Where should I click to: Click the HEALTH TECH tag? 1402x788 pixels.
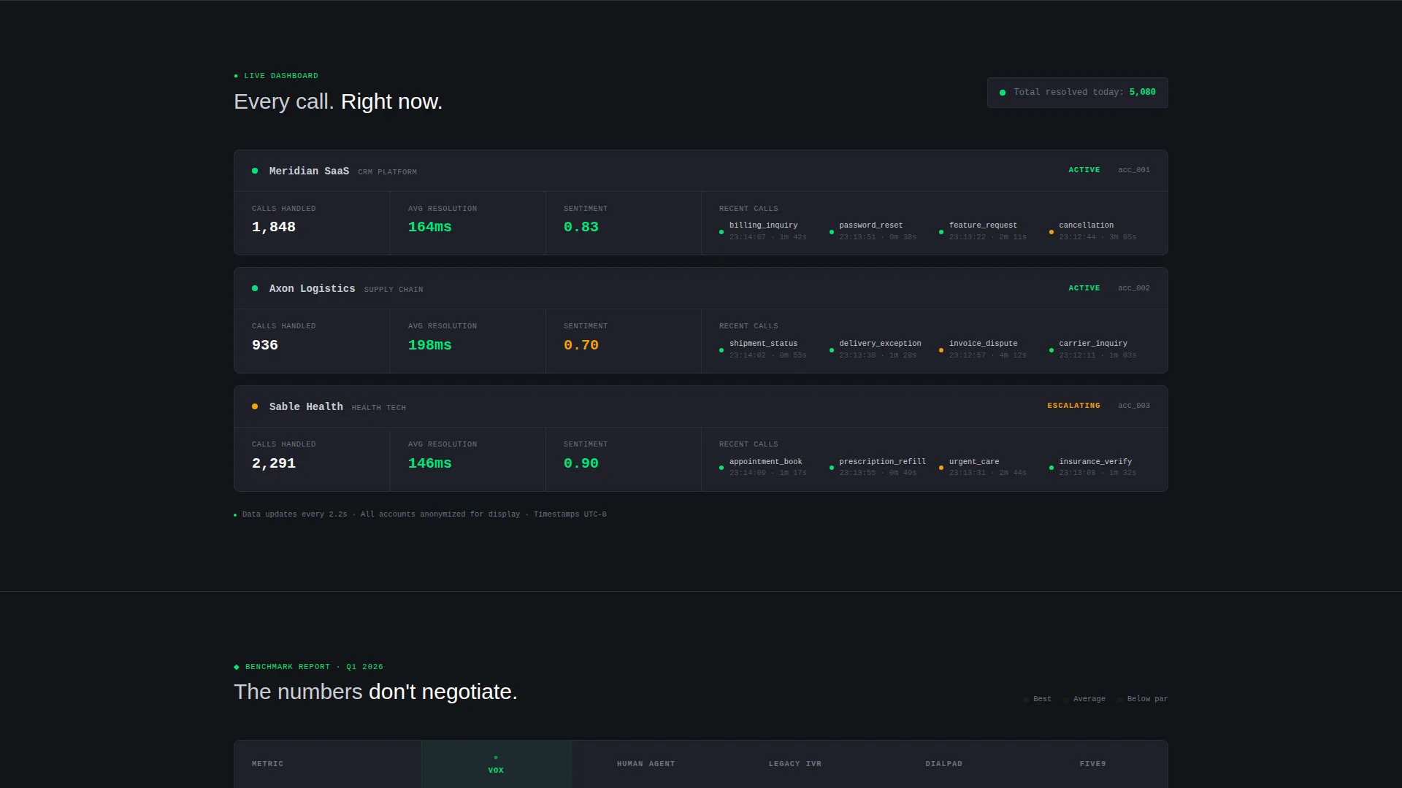click(x=378, y=408)
